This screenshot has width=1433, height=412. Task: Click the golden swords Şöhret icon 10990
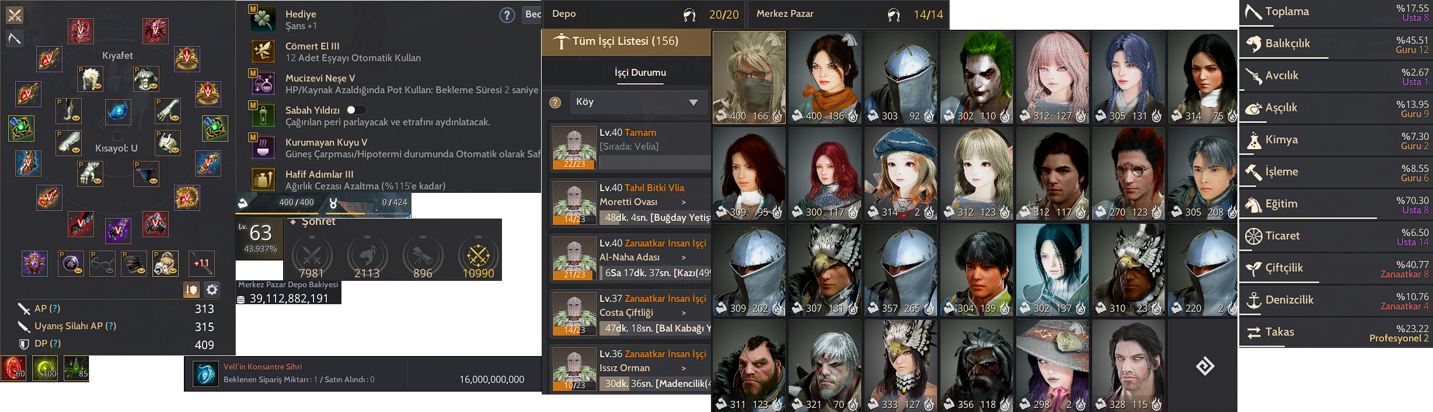click(x=478, y=255)
